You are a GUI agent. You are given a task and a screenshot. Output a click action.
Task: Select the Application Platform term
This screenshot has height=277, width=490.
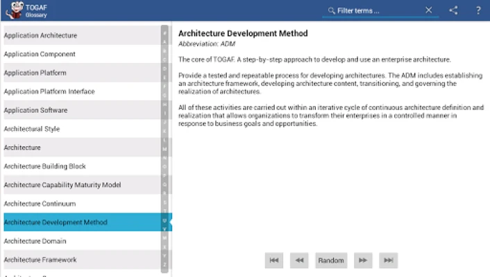(80, 73)
